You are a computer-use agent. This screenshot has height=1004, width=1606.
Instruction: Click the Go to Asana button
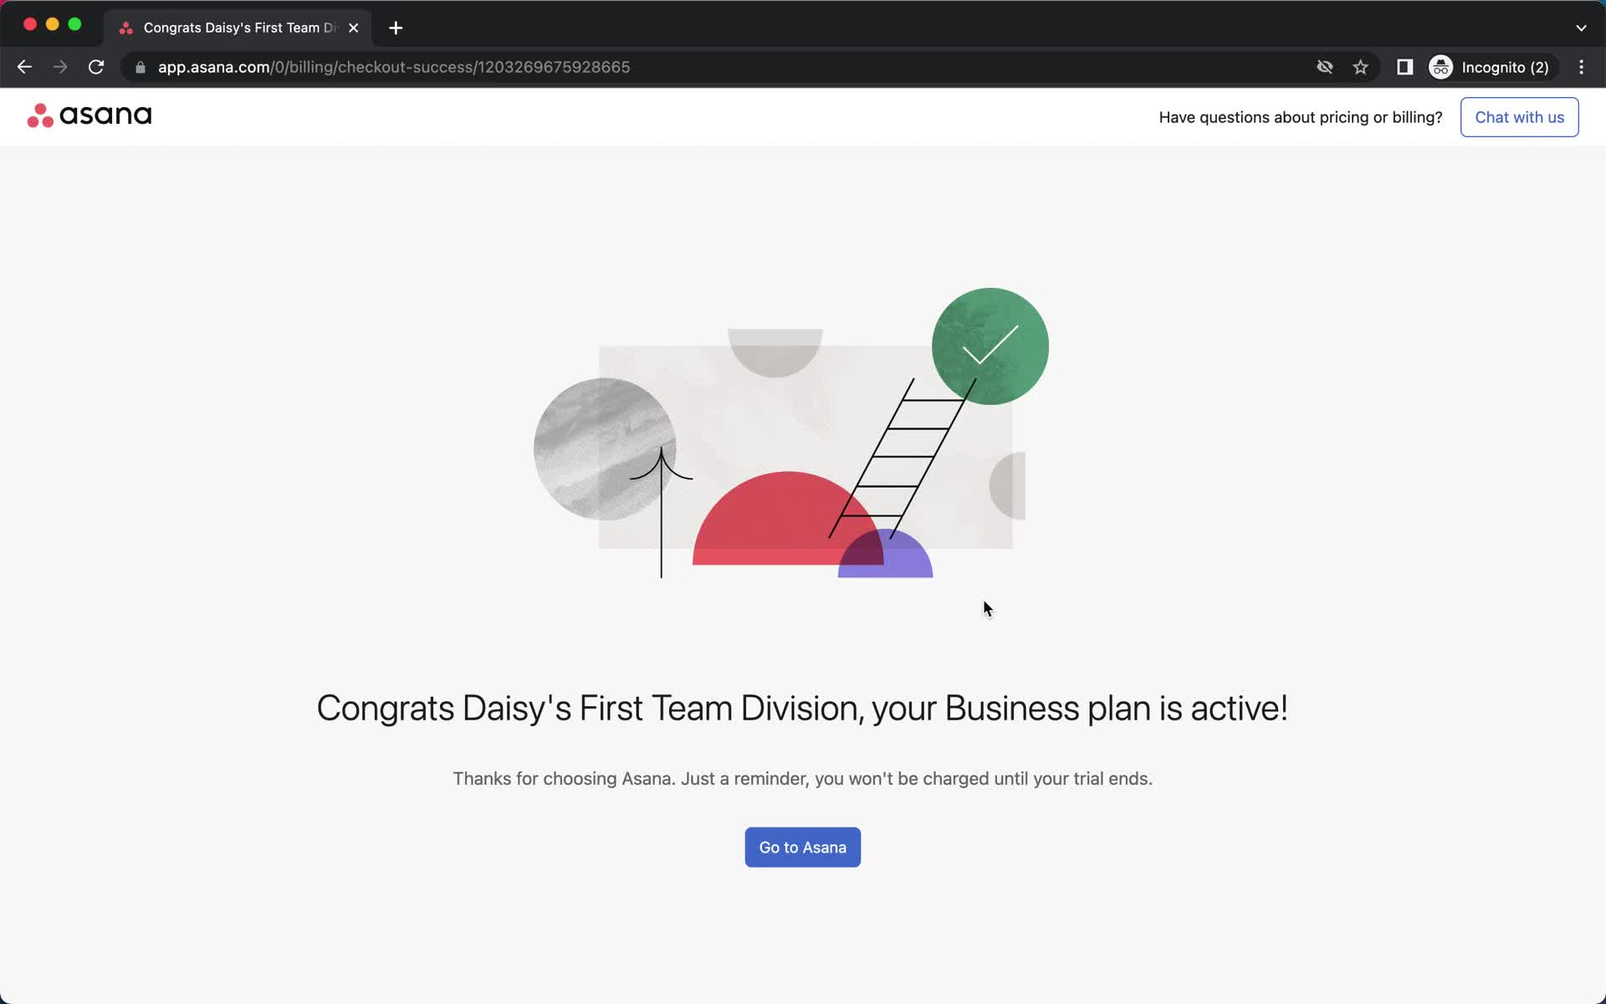tap(802, 847)
